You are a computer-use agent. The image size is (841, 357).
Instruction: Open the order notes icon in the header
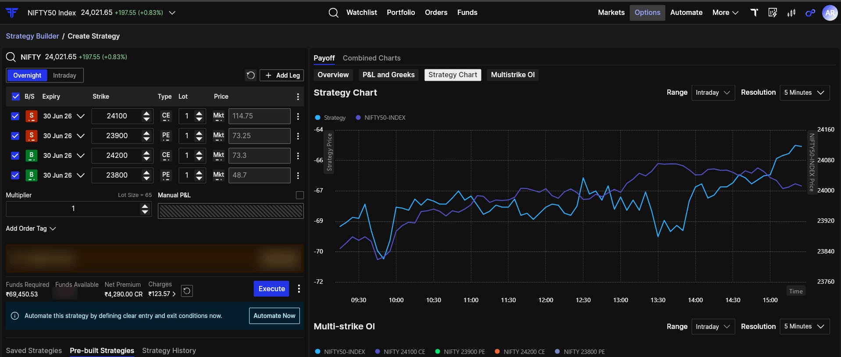[x=773, y=13]
